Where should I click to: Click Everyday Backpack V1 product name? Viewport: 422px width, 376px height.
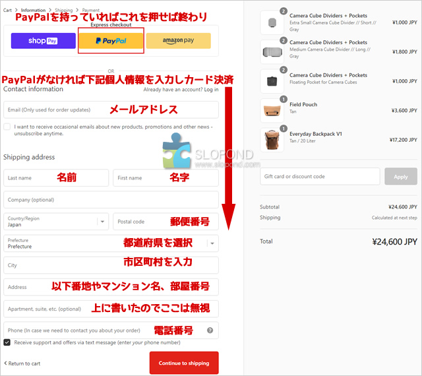coord(316,134)
